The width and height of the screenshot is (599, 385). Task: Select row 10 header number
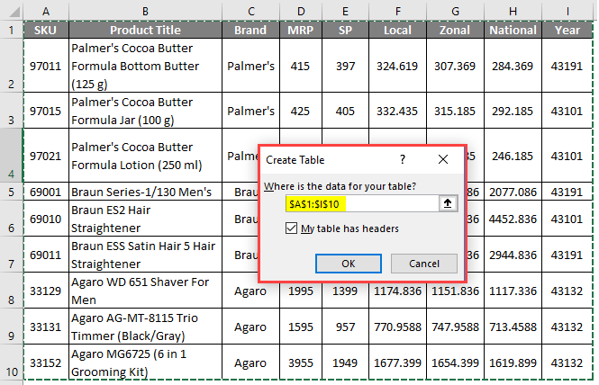pyautogui.click(x=12, y=363)
